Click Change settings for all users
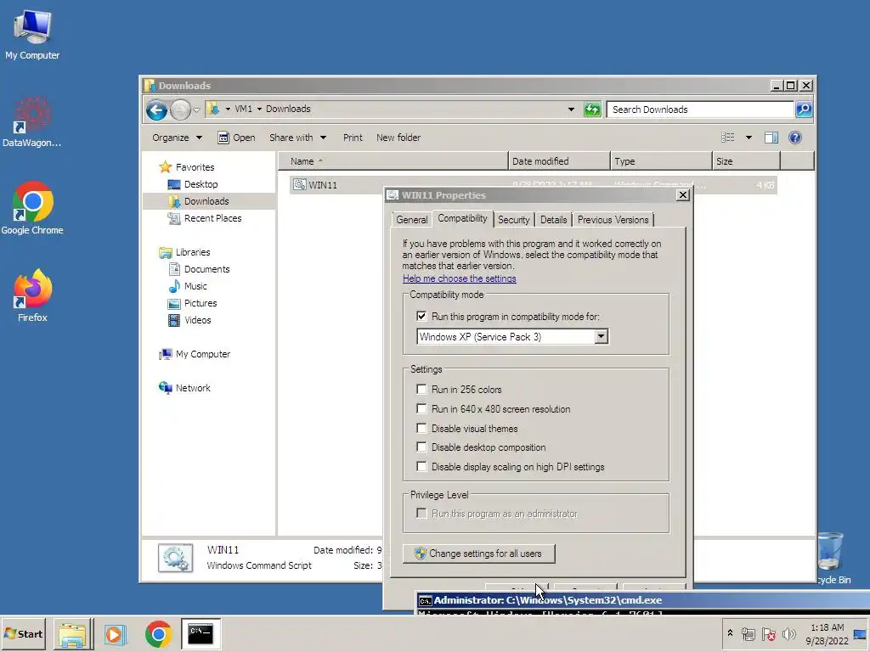This screenshot has height=652, width=870. click(x=479, y=554)
